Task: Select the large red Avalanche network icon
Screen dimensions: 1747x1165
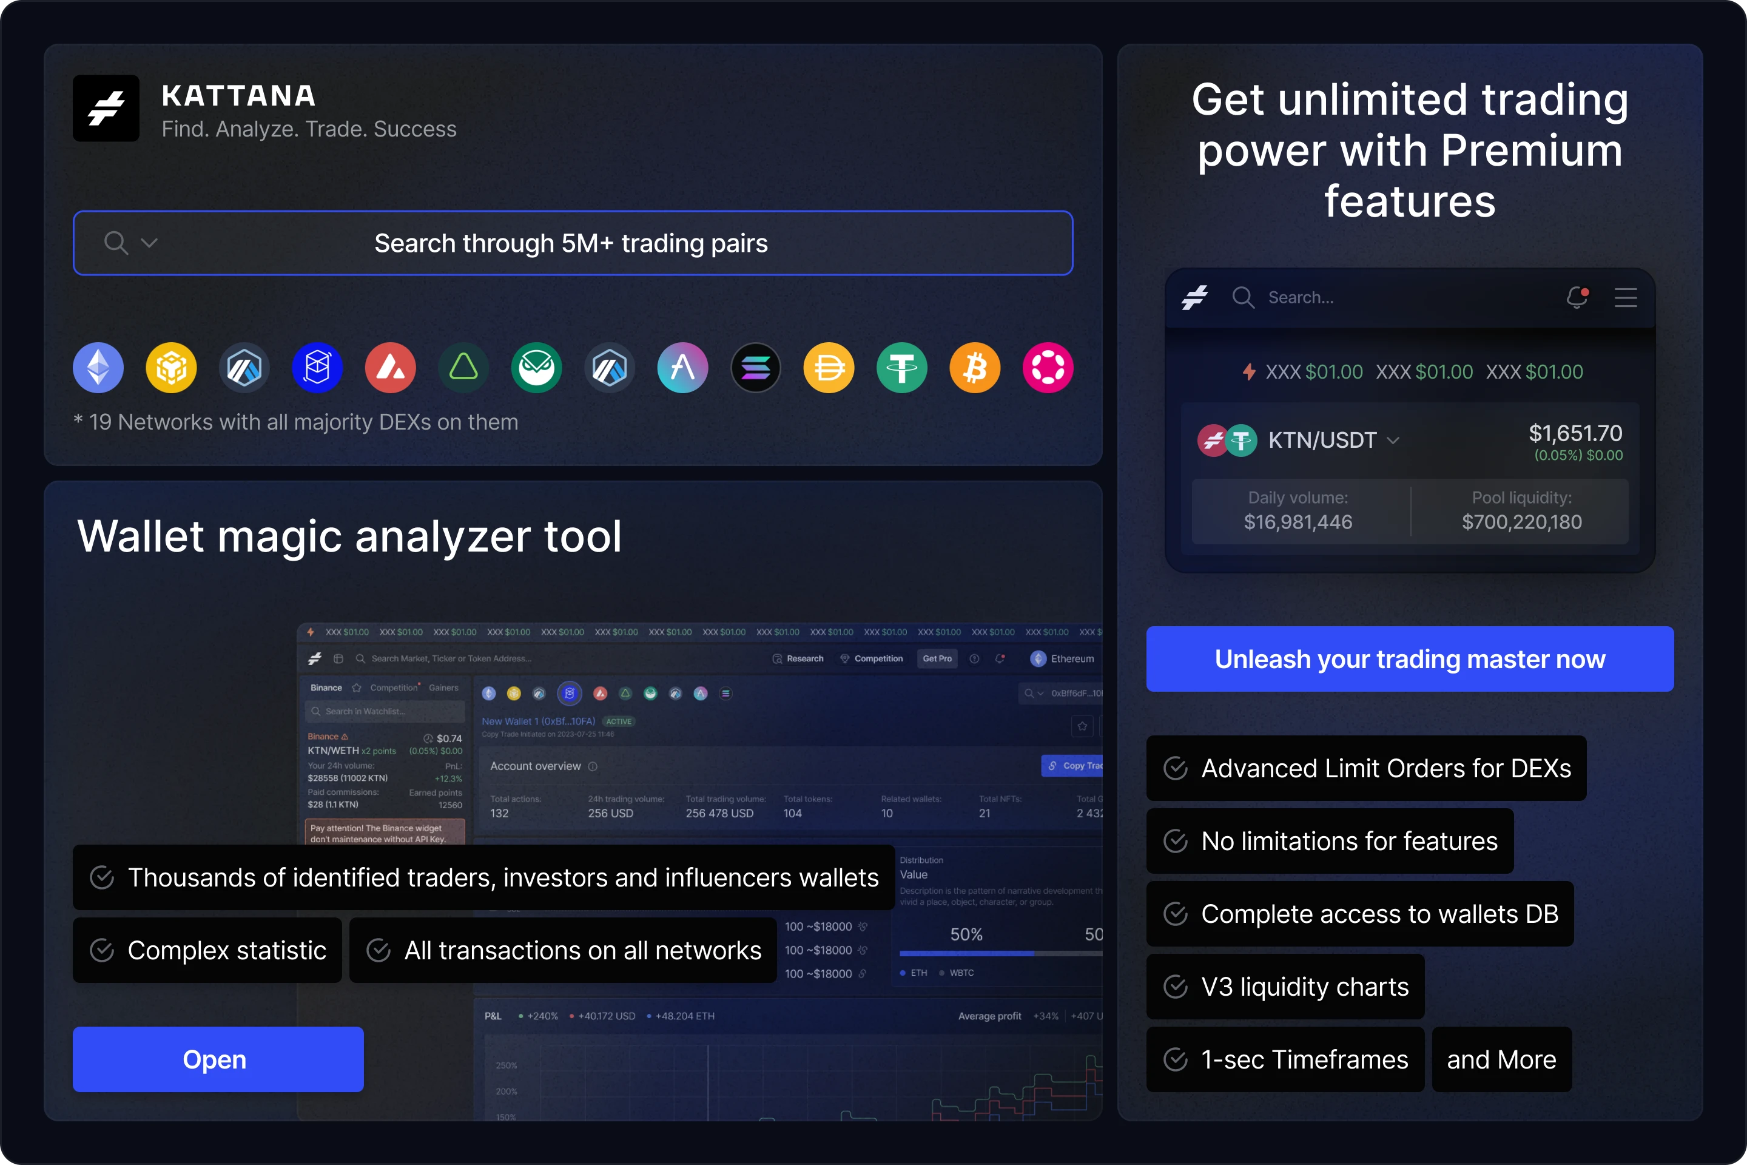Action: tap(391, 368)
